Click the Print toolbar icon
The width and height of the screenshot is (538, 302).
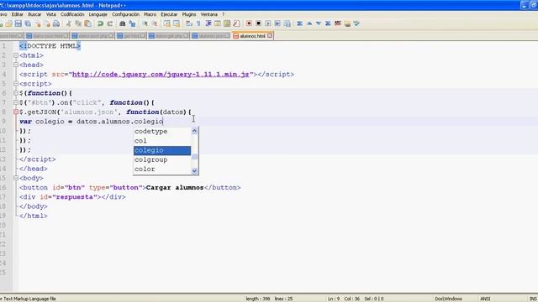coord(56,23)
